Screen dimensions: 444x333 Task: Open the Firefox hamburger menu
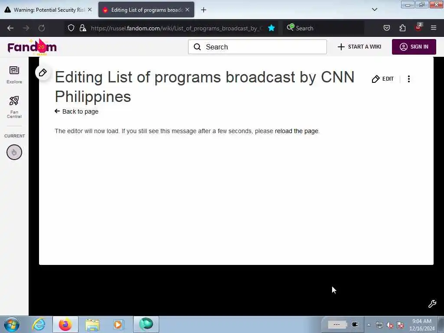(434, 28)
